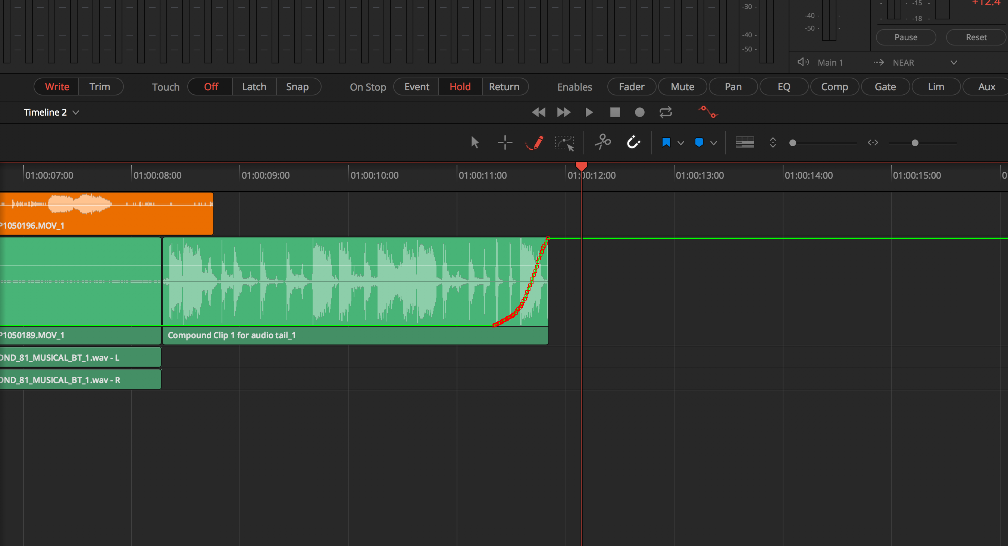Select the Compound Clip 1 for audio tail_1 clip
The height and width of the screenshot is (546, 1008).
(355, 291)
